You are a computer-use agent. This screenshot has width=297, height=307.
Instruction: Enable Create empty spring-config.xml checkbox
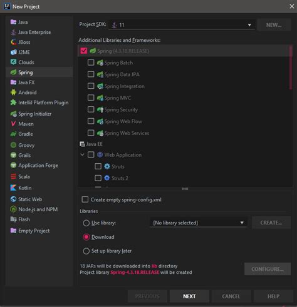click(x=85, y=199)
